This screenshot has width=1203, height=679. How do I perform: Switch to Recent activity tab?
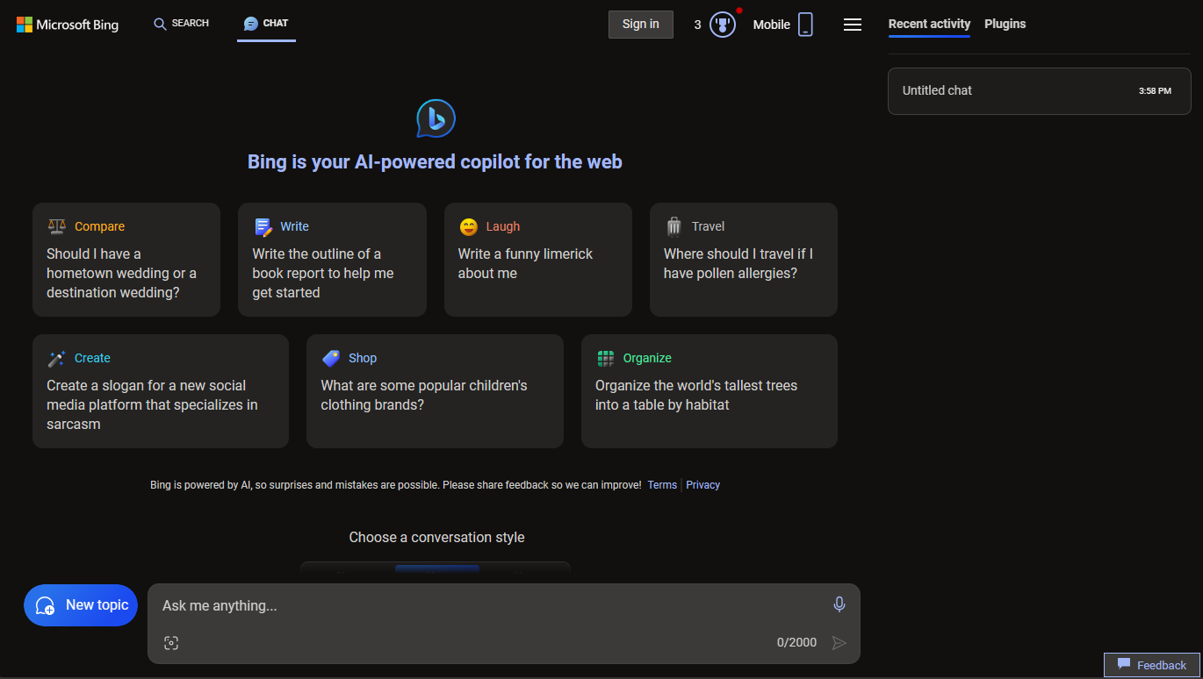[x=929, y=25]
